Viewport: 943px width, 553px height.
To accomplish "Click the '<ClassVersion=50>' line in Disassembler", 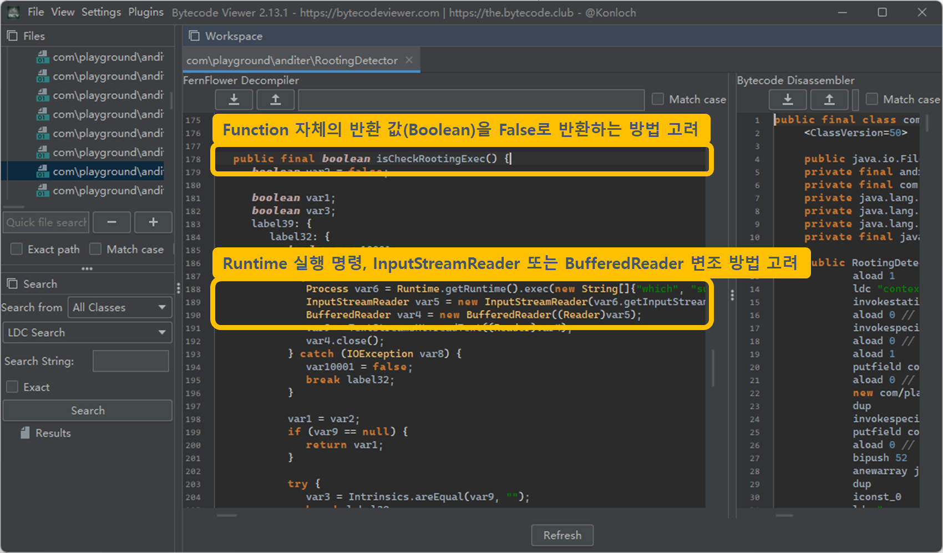I will [x=855, y=133].
